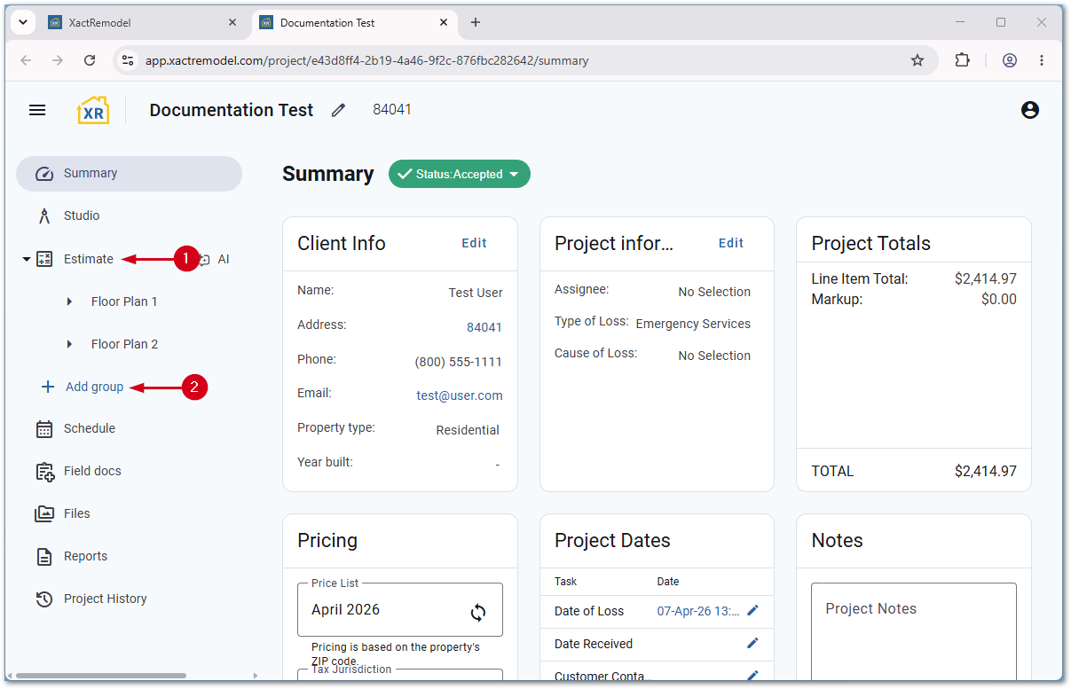Click the test@user.com email link
The width and height of the screenshot is (1071, 689).
click(460, 395)
